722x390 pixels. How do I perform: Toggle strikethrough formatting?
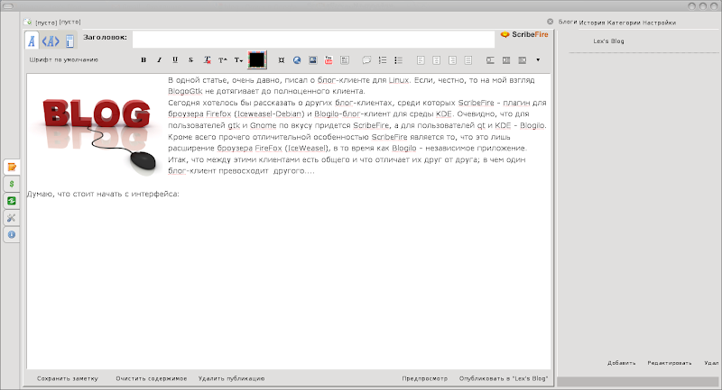(x=190, y=59)
